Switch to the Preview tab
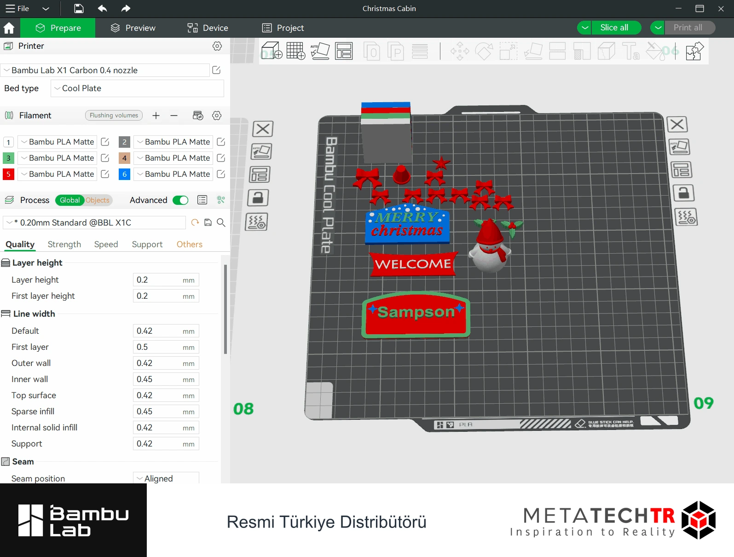734x557 pixels. click(x=133, y=28)
